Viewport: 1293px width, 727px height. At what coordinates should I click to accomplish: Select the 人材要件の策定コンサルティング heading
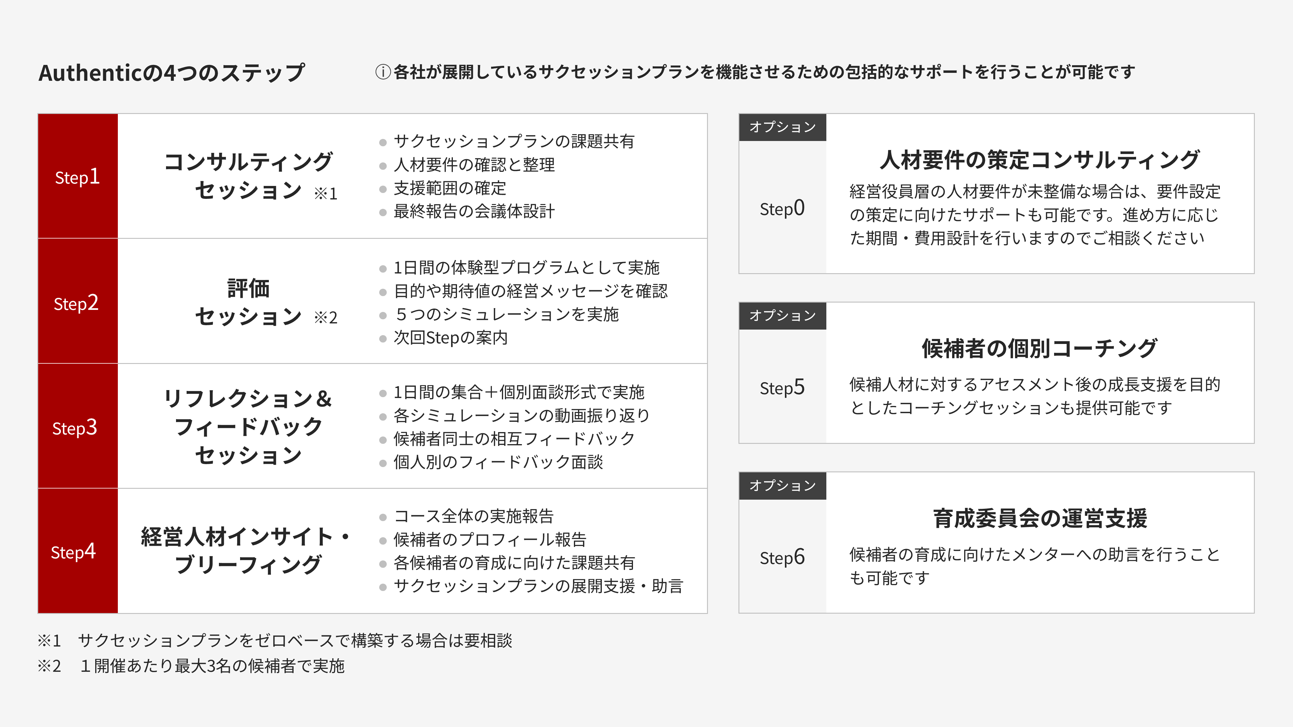1039,161
